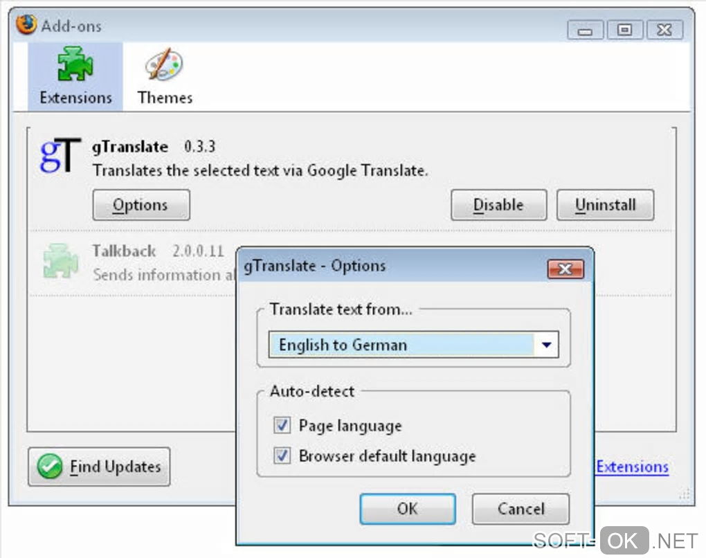The height and width of the screenshot is (558, 706).
Task: Click the gTranslate extension name text
Action: tap(130, 147)
